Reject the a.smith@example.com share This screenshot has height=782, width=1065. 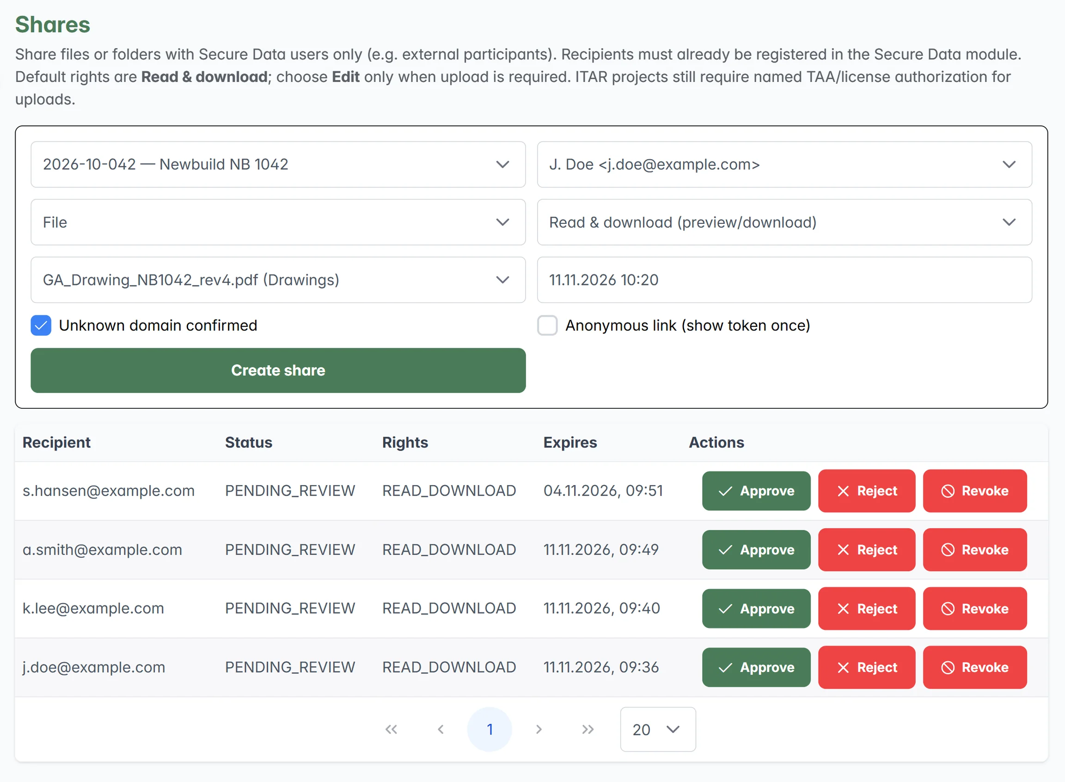(x=866, y=549)
